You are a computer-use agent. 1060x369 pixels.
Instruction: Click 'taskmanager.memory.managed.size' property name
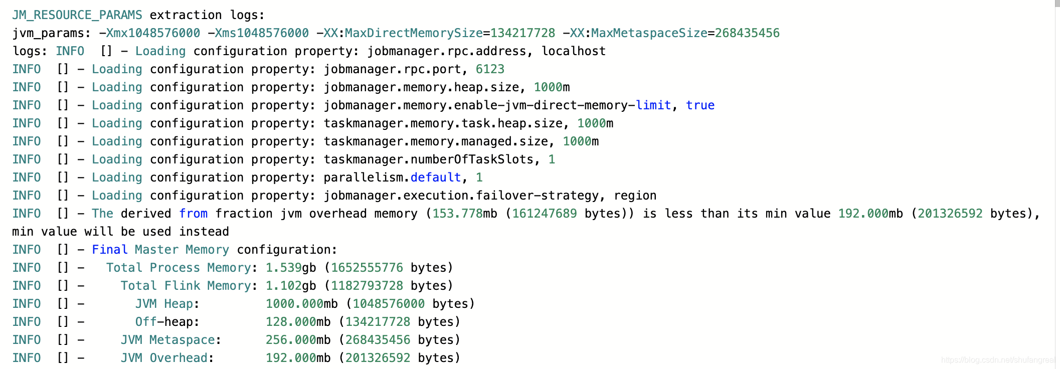coord(436,141)
